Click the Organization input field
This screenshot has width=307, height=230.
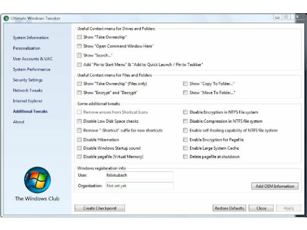point(139,186)
